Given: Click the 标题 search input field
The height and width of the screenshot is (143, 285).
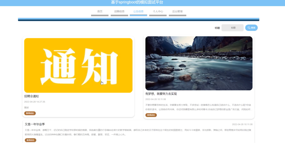Looking at the screenshot, I should pos(232,28).
